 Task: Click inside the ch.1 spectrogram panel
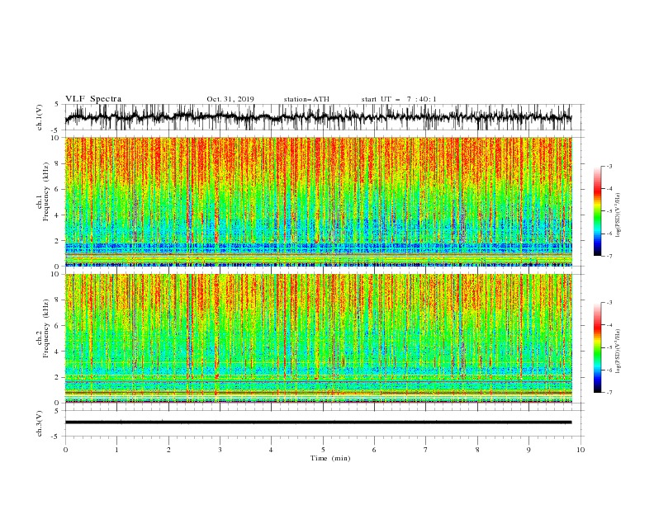(319, 201)
